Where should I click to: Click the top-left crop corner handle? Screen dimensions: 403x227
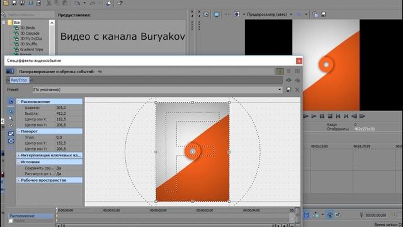156,102
